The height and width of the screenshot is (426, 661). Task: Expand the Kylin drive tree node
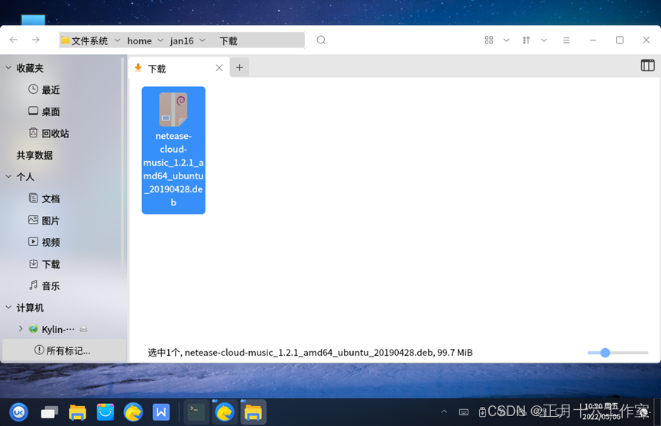point(20,329)
